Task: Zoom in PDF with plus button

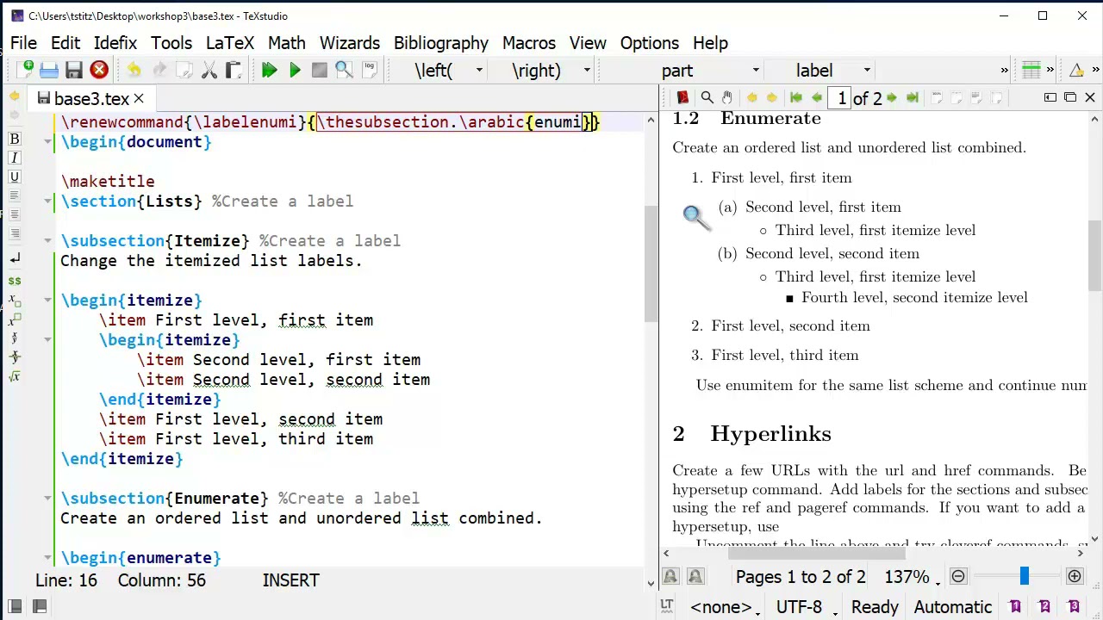Action: (1075, 576)
